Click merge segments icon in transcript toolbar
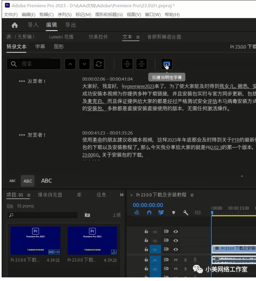This screenshot has height=281, width=256. (x=141, y=64)
